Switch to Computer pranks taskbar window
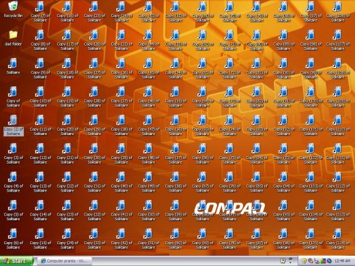The image size is (355, 266). point(65,261)
